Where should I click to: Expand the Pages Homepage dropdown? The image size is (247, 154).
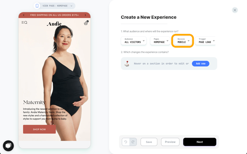click(x=160, y=41)
